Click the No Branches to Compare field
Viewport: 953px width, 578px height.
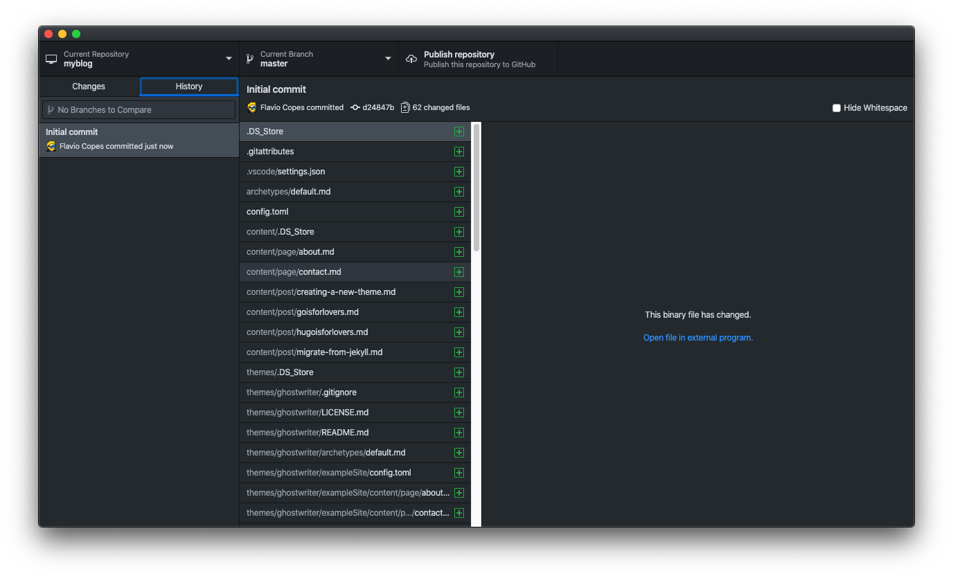(139, 110)
